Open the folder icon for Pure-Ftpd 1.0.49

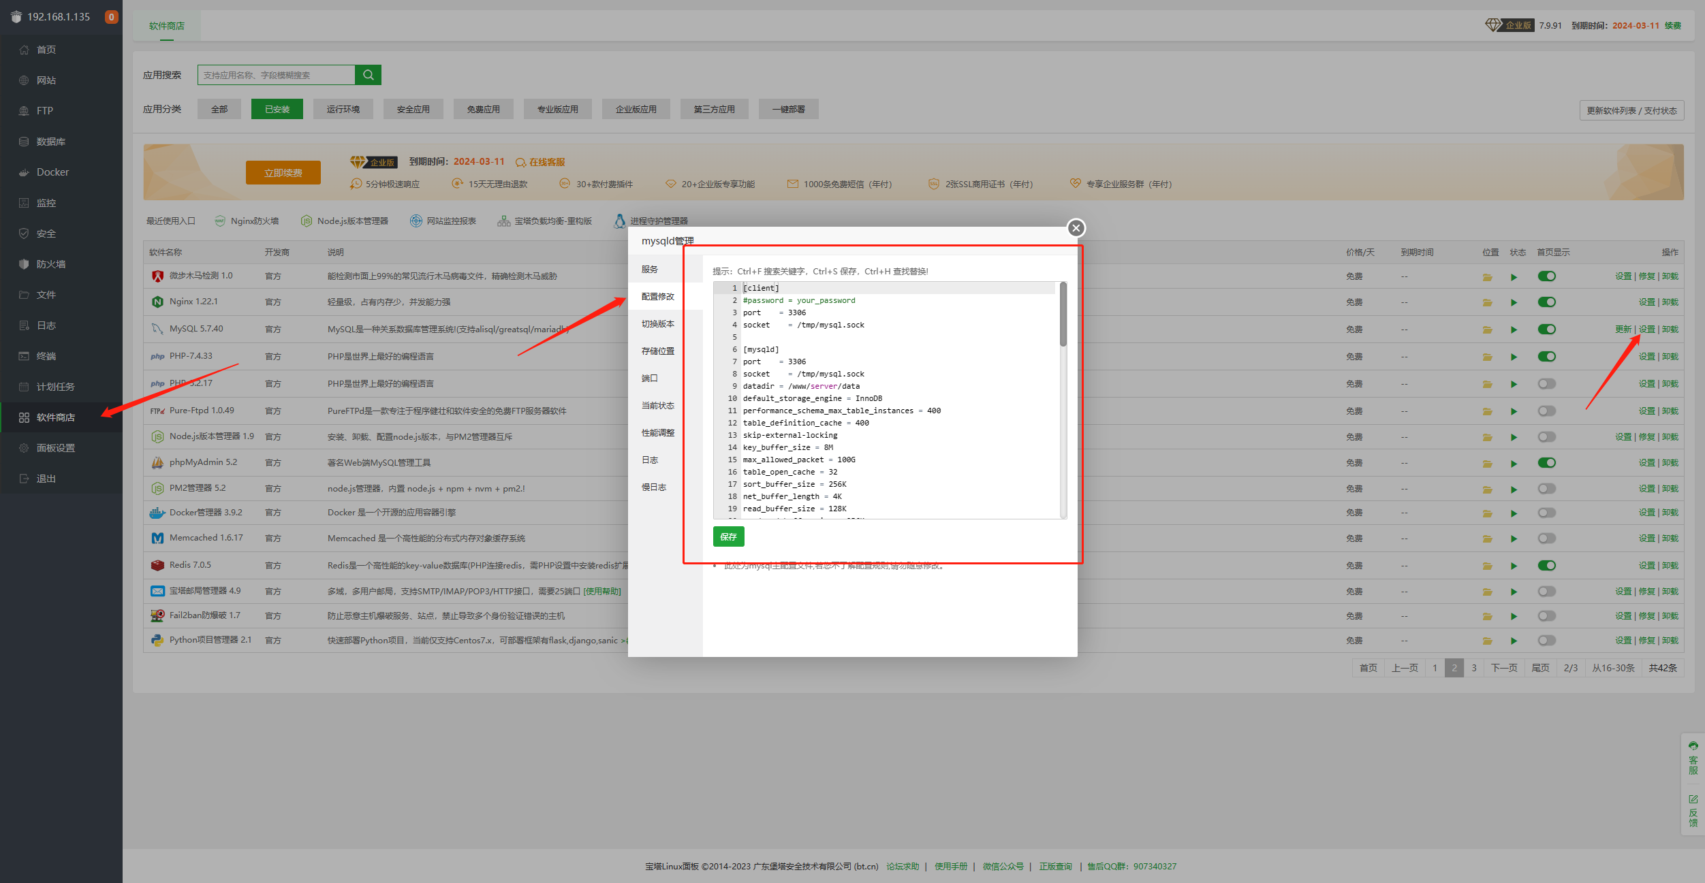pyautogui.click(x=1488, y=411)
